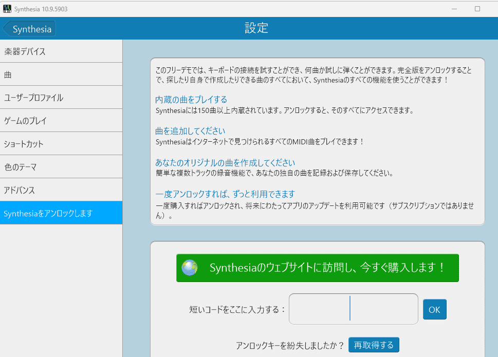Click the 再取得する button
The height and width of the screenshot is (357, 498).
(x=374, y=345)
